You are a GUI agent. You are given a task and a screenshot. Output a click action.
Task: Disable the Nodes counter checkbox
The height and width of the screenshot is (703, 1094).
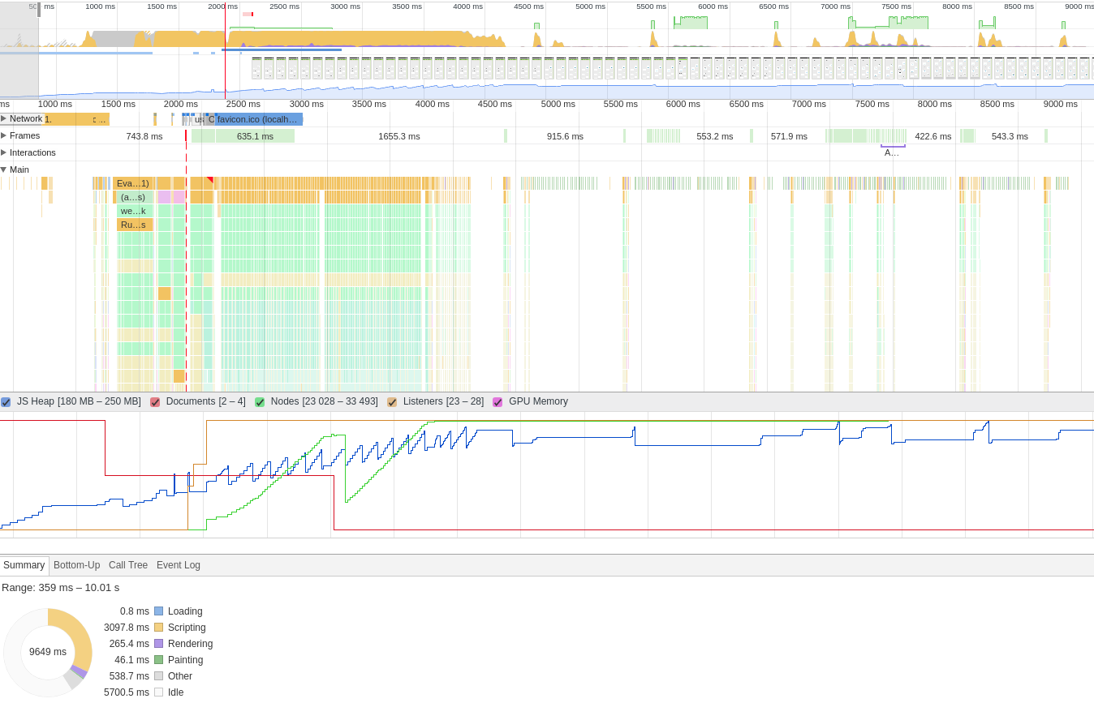click(260, 401)
